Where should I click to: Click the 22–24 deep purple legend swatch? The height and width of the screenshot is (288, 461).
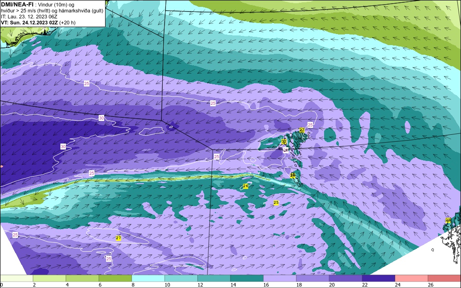click(378, 278)
